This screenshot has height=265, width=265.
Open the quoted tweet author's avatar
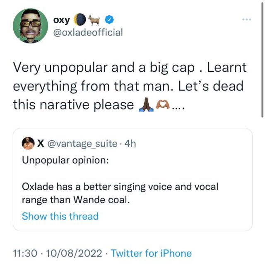coord(28,143)
